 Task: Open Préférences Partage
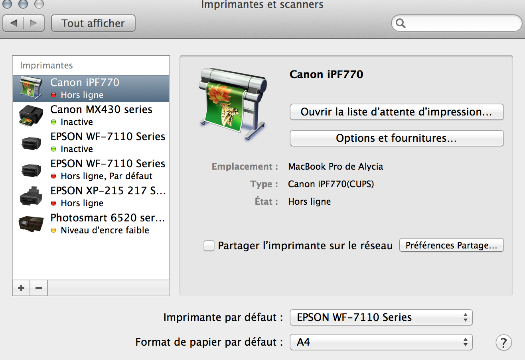[x=451, y=245]
